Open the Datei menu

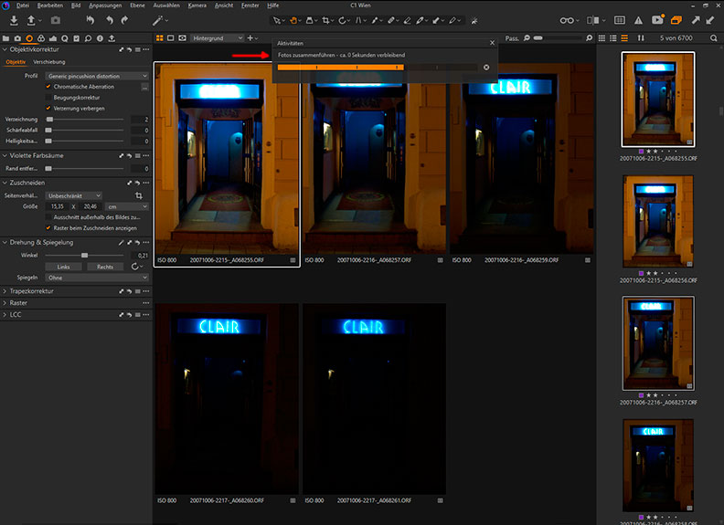pyautogui.click(x=23, y=5)
